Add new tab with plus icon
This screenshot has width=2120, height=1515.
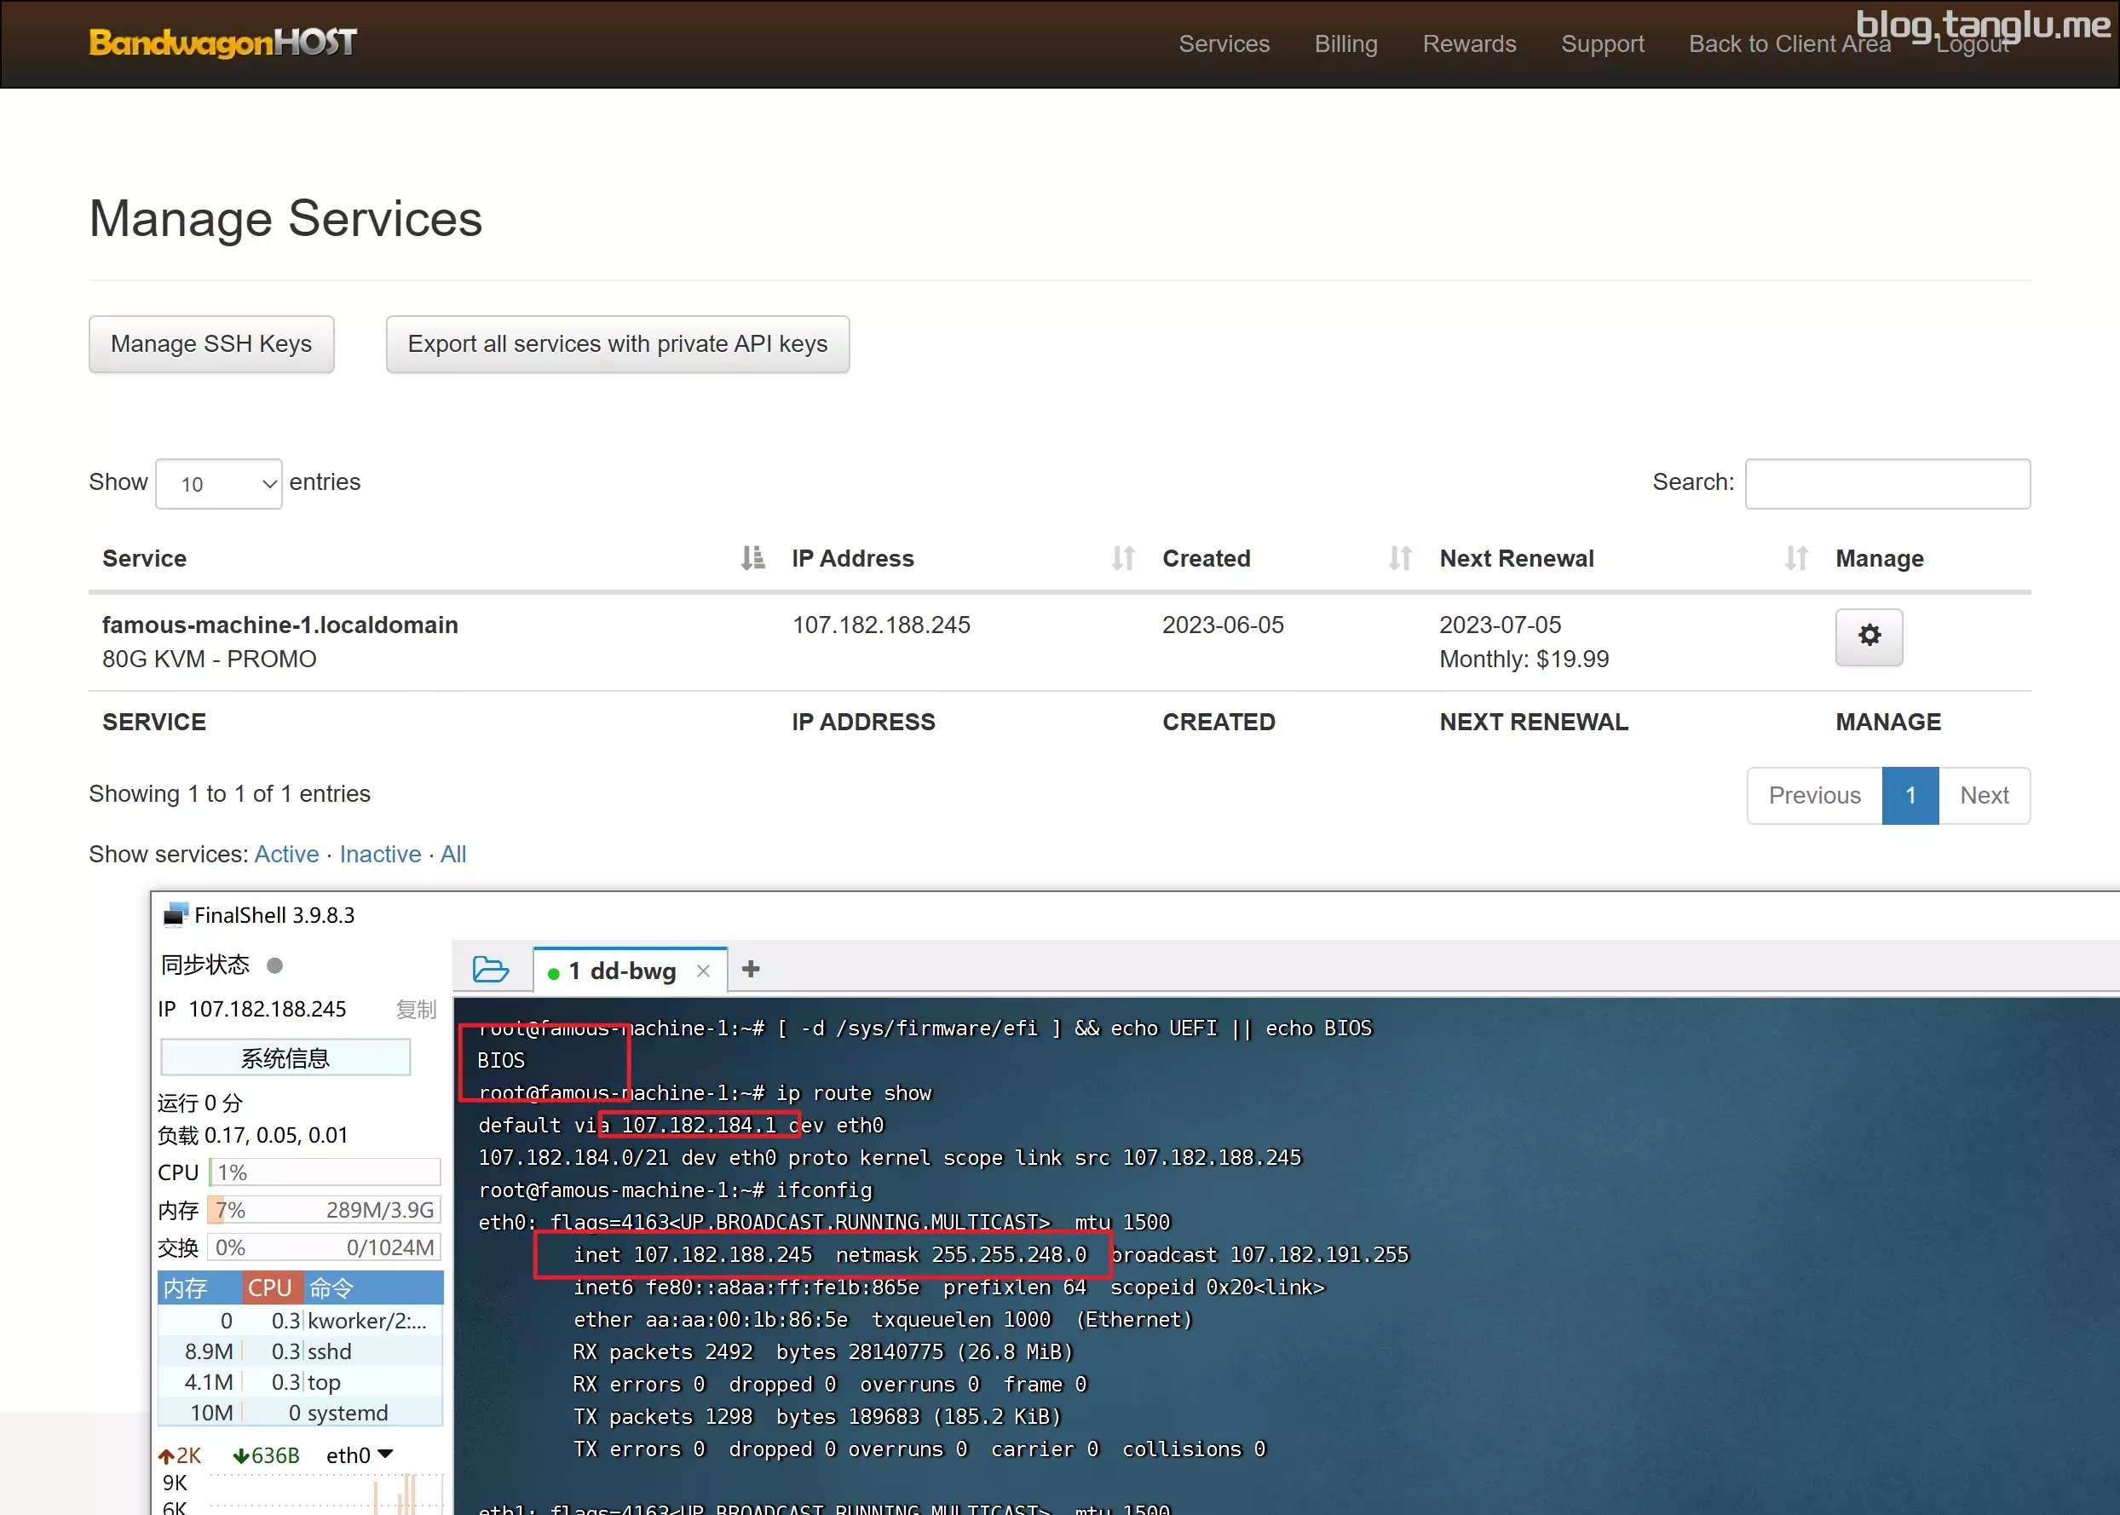pos(751,970)
